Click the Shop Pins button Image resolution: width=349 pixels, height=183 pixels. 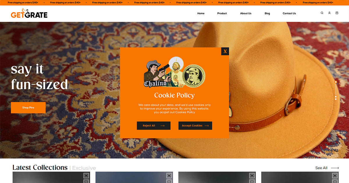28,108
